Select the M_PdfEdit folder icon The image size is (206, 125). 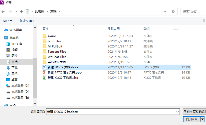click(x=45, y=46)
